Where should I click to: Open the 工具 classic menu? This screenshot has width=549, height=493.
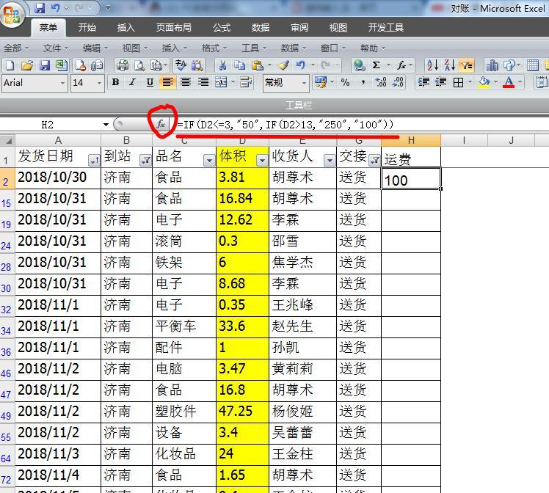pyautogui.click(x=254, y=48)
